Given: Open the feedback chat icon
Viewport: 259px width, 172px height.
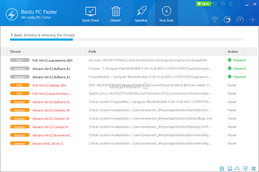Looking at the screenshot, I should pos(223,4).
